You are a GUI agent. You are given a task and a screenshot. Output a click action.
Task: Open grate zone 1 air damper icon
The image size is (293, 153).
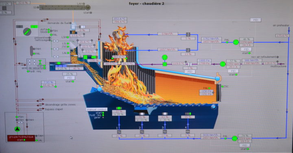click(119, 132)
